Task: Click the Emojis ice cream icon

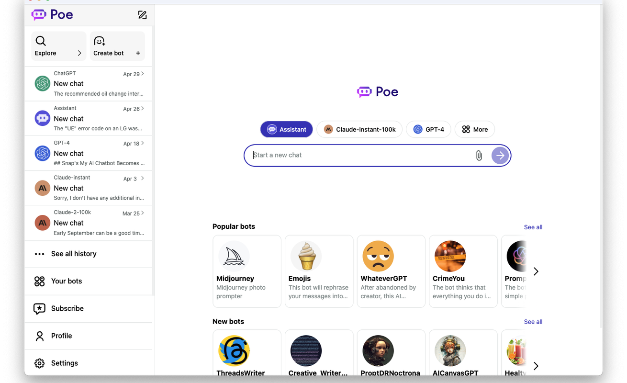Action: (306, 256)
